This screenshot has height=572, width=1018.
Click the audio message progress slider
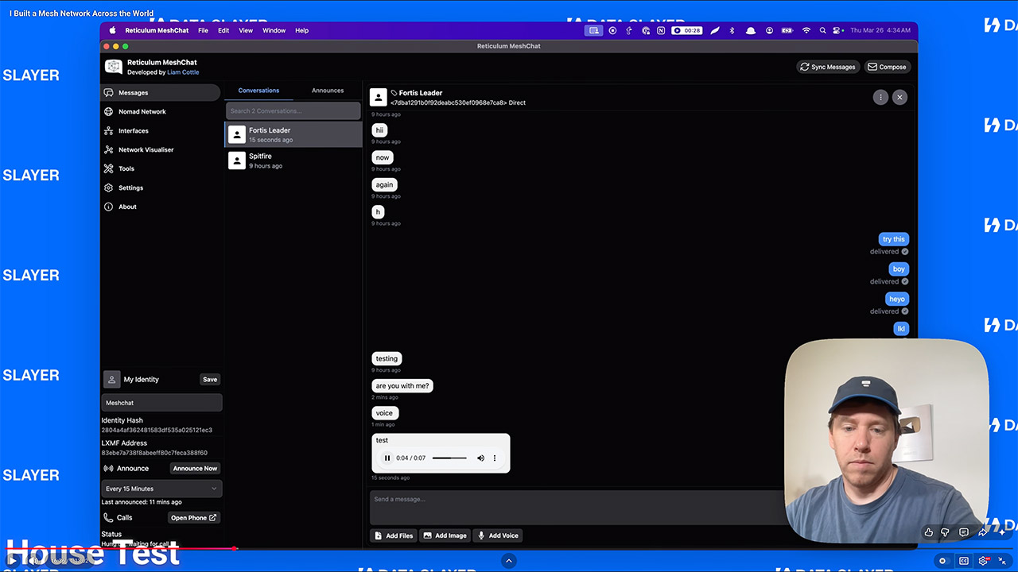[449, 458]
